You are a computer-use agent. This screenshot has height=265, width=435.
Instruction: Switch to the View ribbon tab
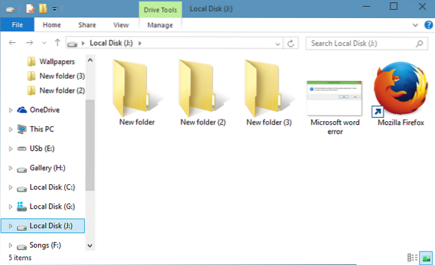click(121, 25)
